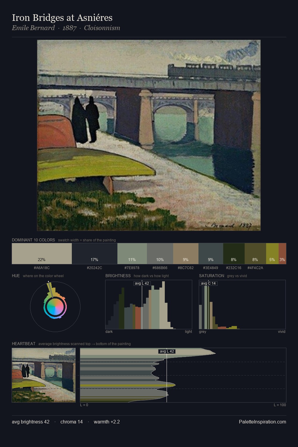Click the hex label #A6A18C
This screenshot has width=298, height=447.
(x=42, y=268)
